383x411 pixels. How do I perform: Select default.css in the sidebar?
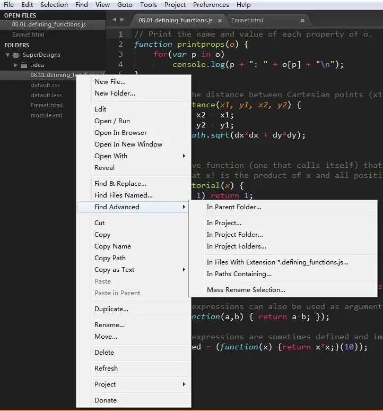coord(45,85)
